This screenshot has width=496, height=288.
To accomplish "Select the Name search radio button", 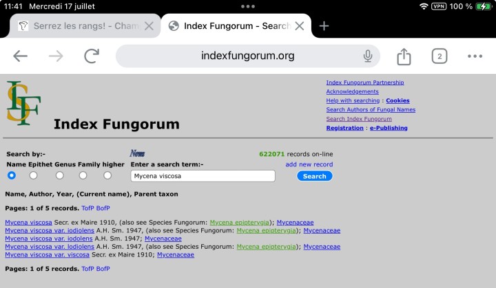I will (11, 175).
